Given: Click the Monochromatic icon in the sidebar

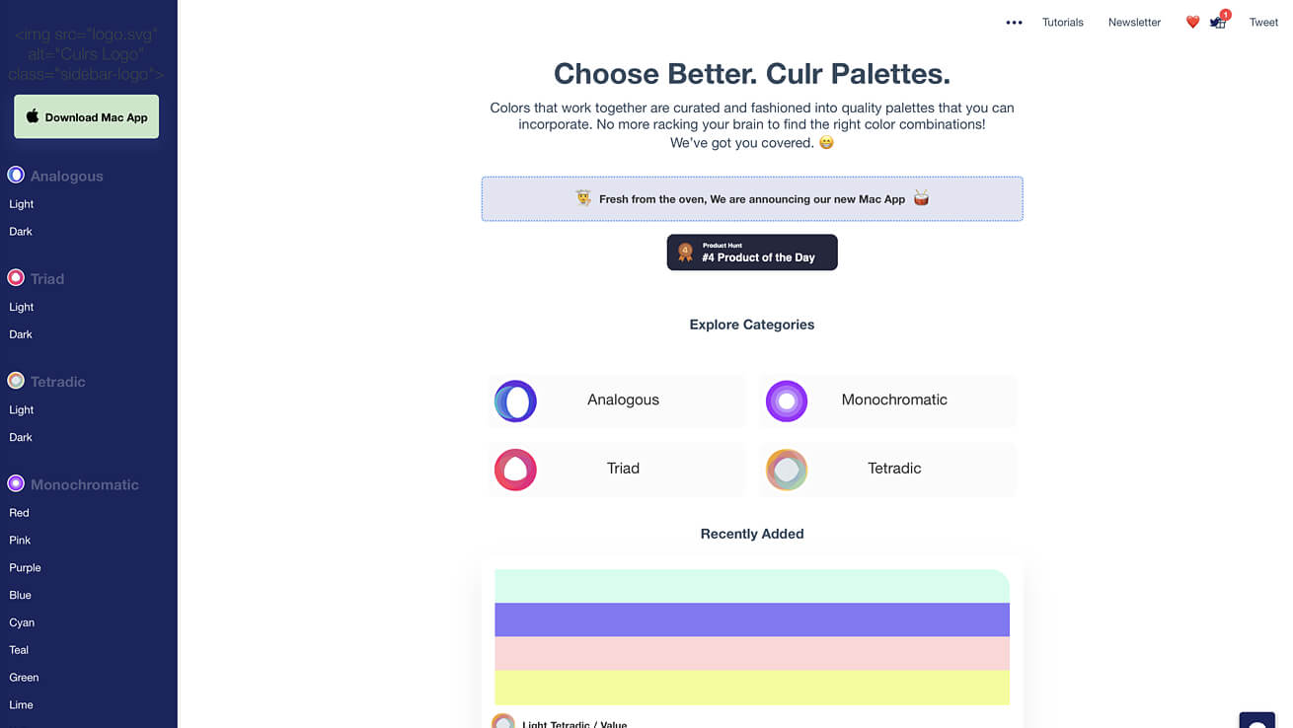Looking at the screenshot, I should 16,483.
